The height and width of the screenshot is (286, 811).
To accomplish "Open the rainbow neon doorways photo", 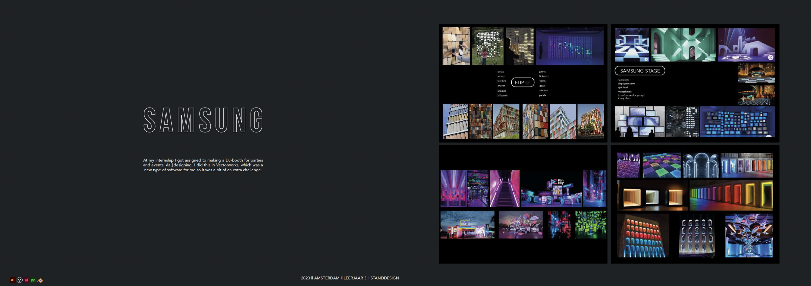I will click(x=731, y=195).
